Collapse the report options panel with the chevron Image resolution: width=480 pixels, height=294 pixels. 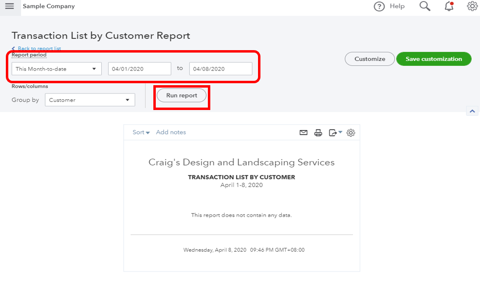pyautogui.click(x=472, y=111)
